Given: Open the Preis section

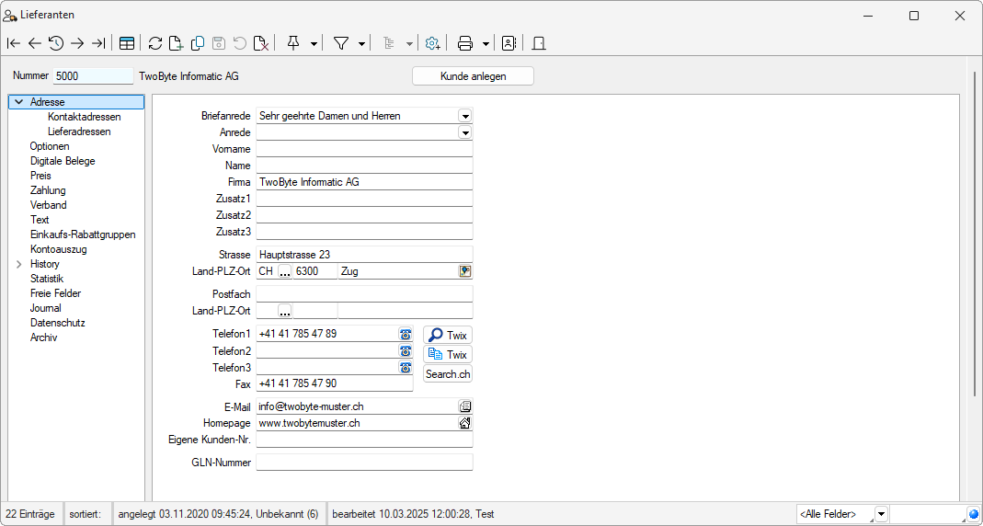Looking at the screenshot, I should 40,176.
